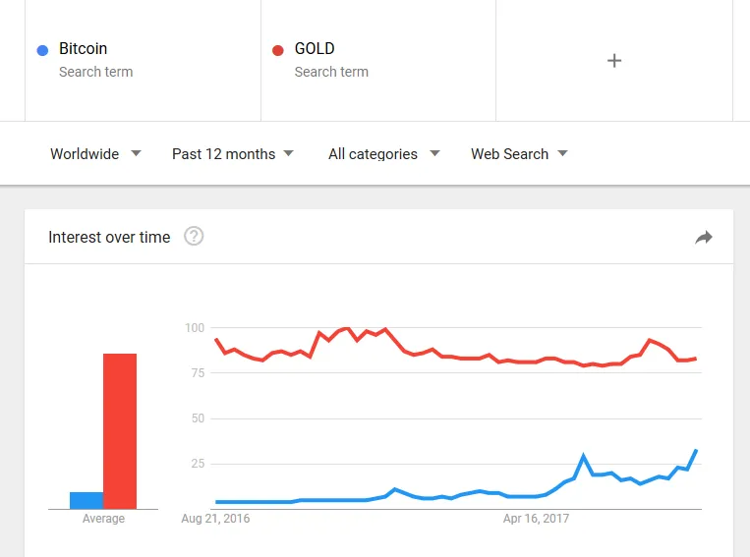This screenshot has width=750, height=557.
Task: Click the Average label under bars
Action: (103, 519)
